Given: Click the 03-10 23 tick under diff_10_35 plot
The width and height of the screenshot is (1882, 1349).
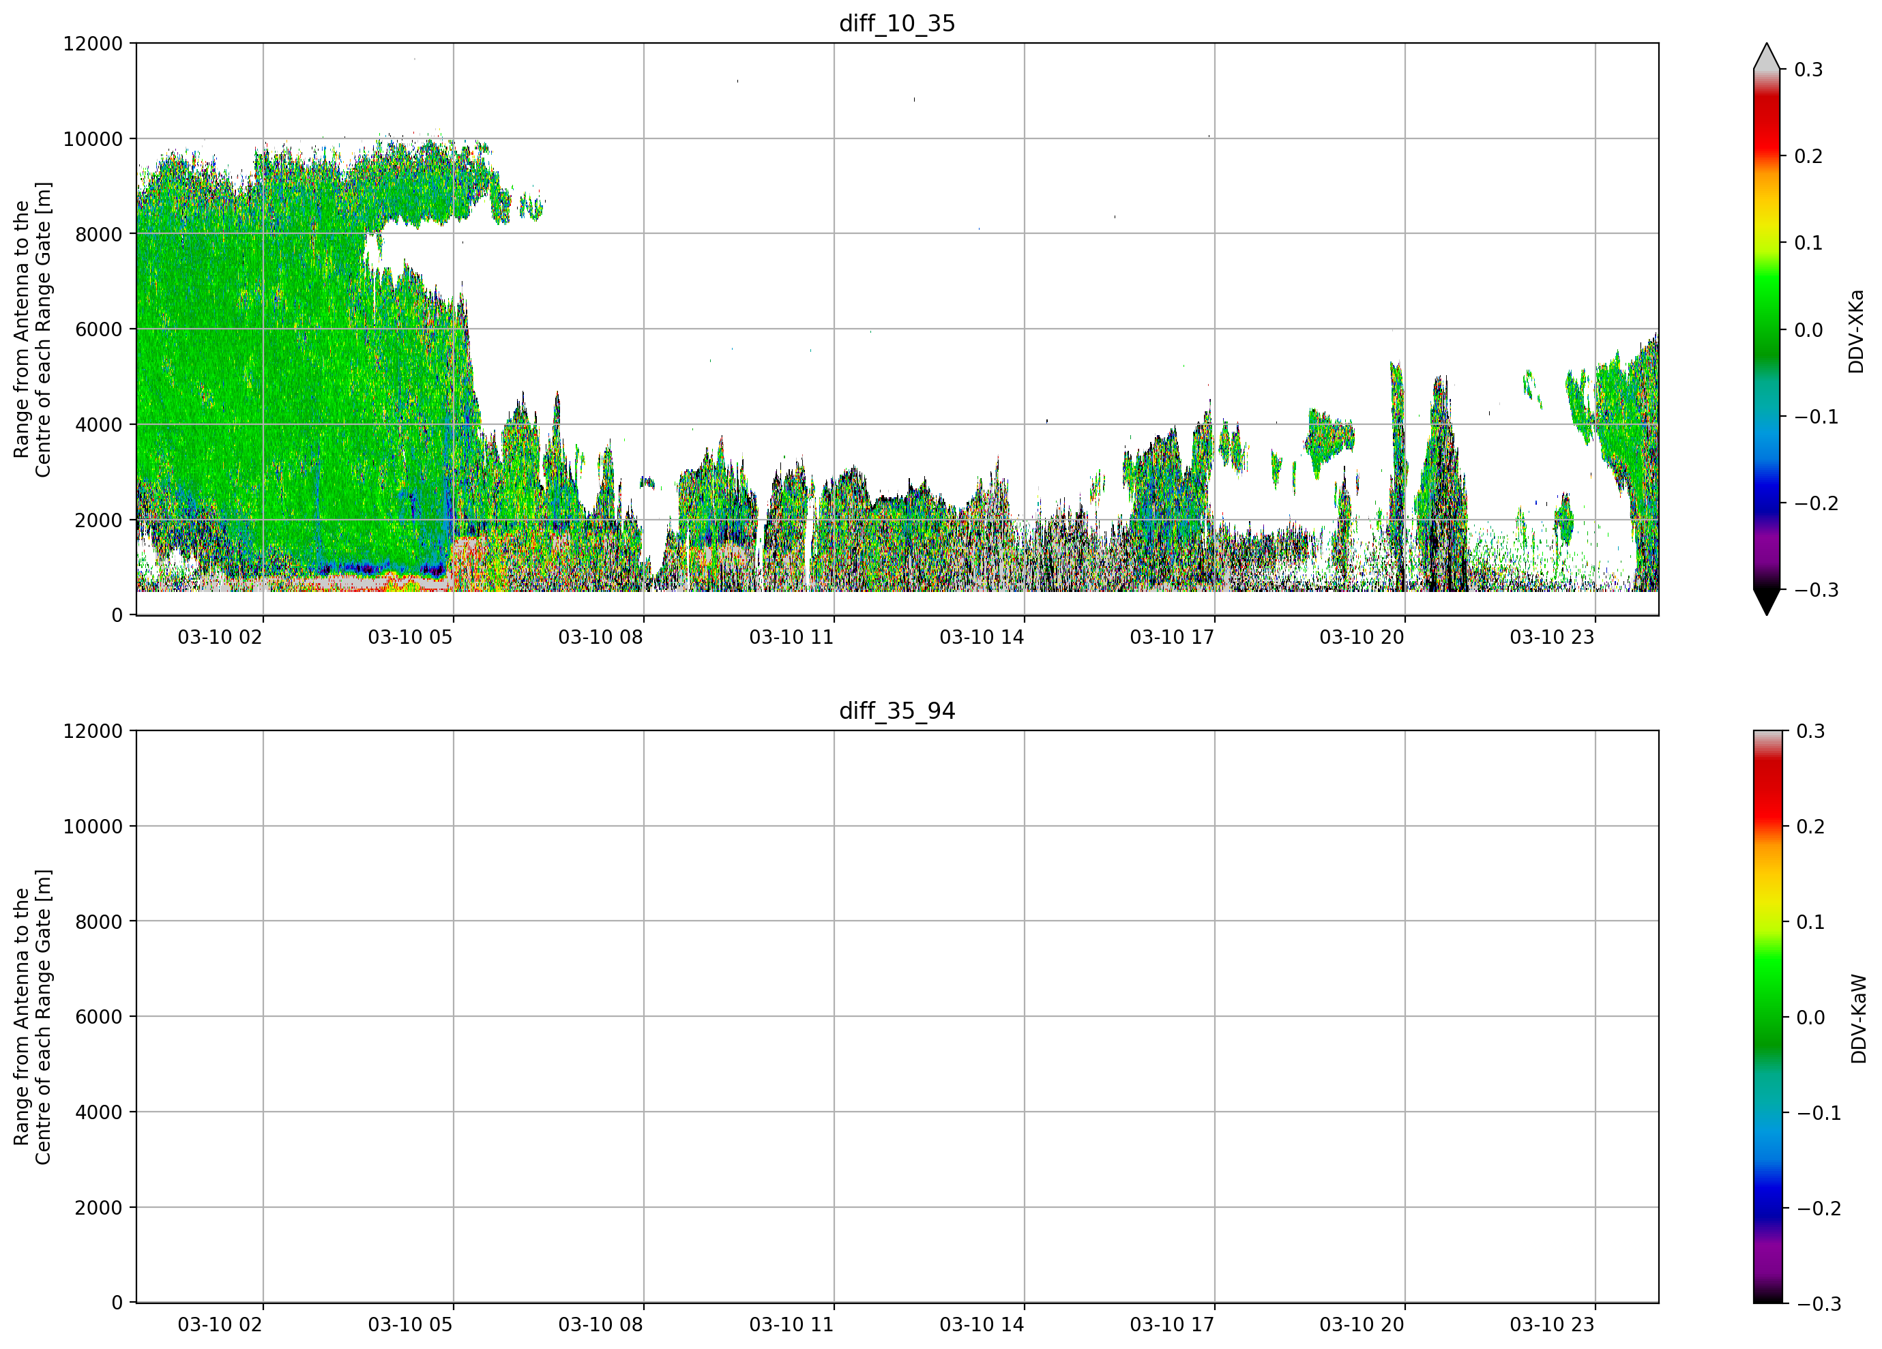Looking at the screenshot, I should click(x=1552, y=637).
